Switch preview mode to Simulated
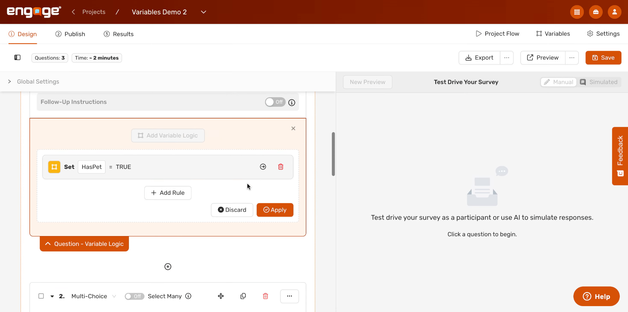 [599, 82]
